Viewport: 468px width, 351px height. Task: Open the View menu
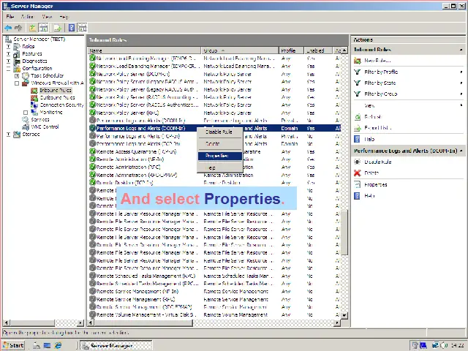(47, 17)
